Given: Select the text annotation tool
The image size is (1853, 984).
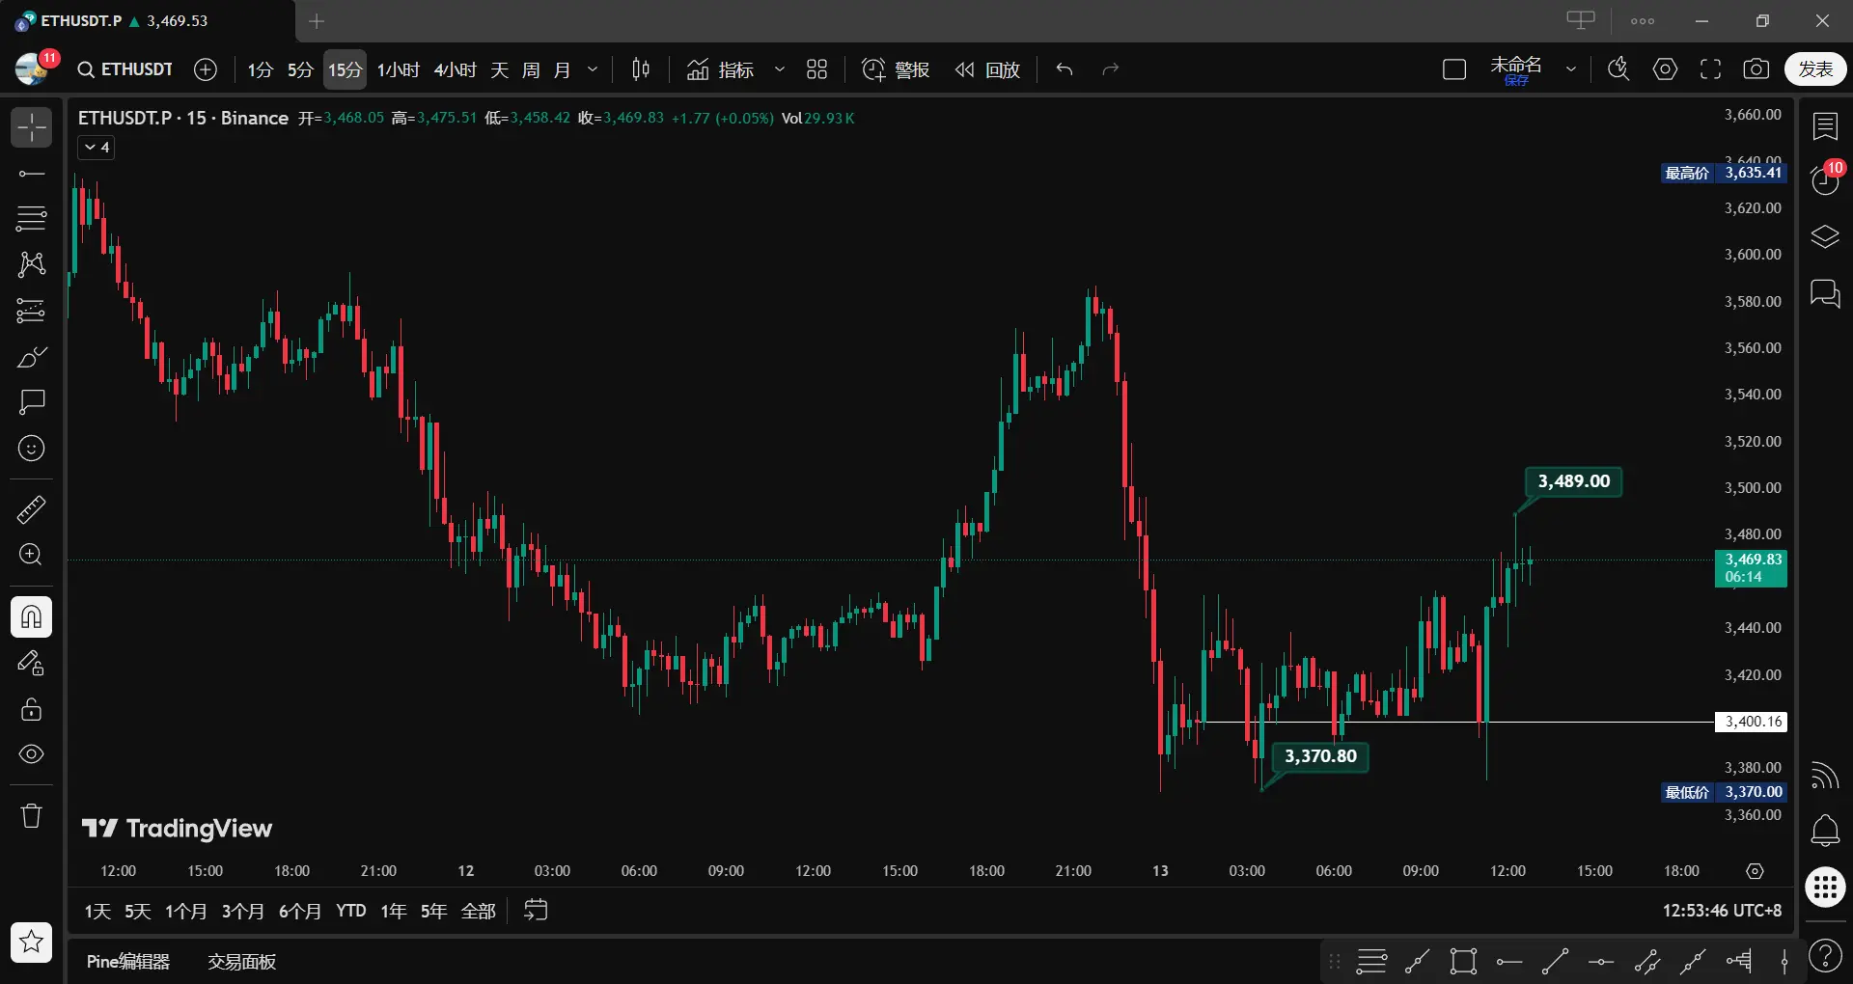Looking at the screenshot, I should tap(31, 401).
